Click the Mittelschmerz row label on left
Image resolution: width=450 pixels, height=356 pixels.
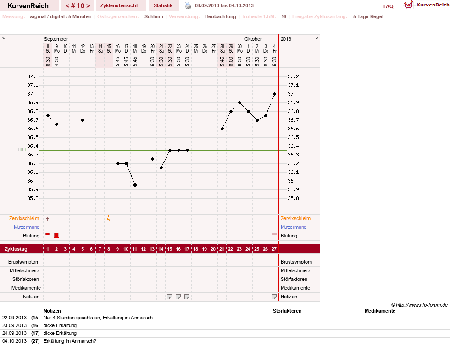(24, 270)
